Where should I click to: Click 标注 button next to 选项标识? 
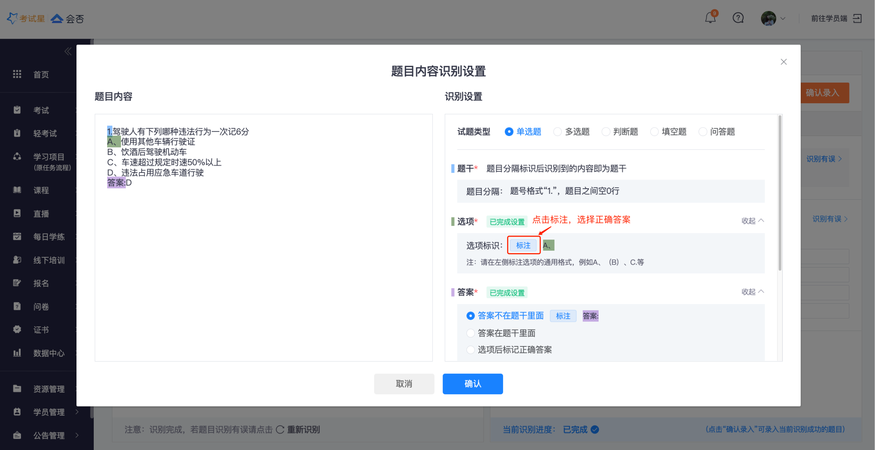[x=523, y=245]
